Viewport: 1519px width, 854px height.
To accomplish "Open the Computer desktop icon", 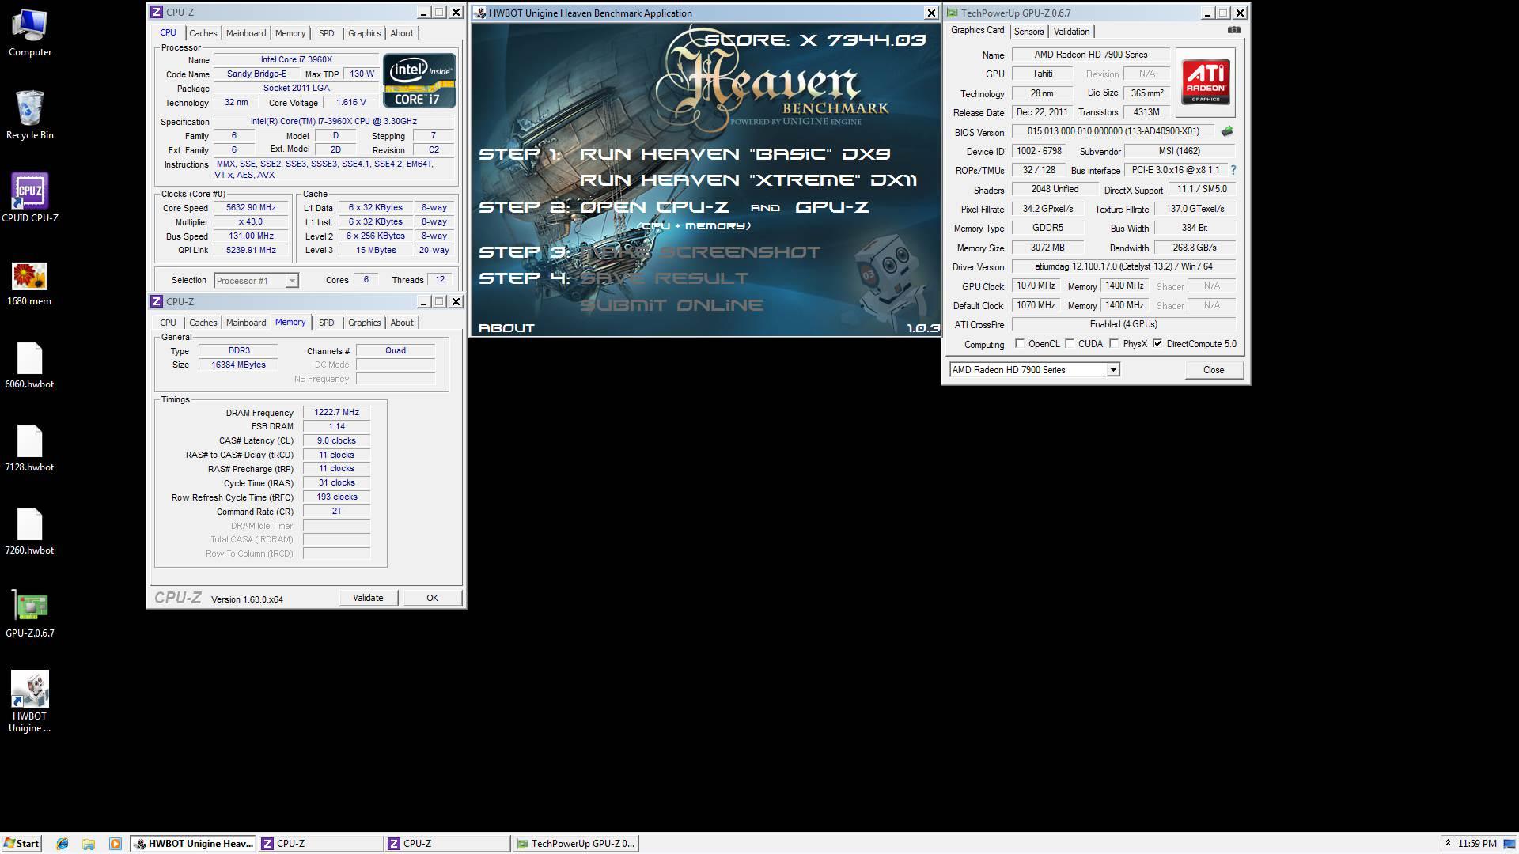I will pyautogui.click(x=30, y=32).
